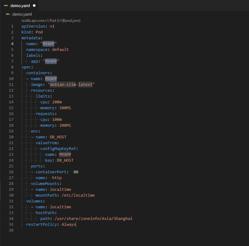Click the 500Mi memory limit value

point(65,108)
